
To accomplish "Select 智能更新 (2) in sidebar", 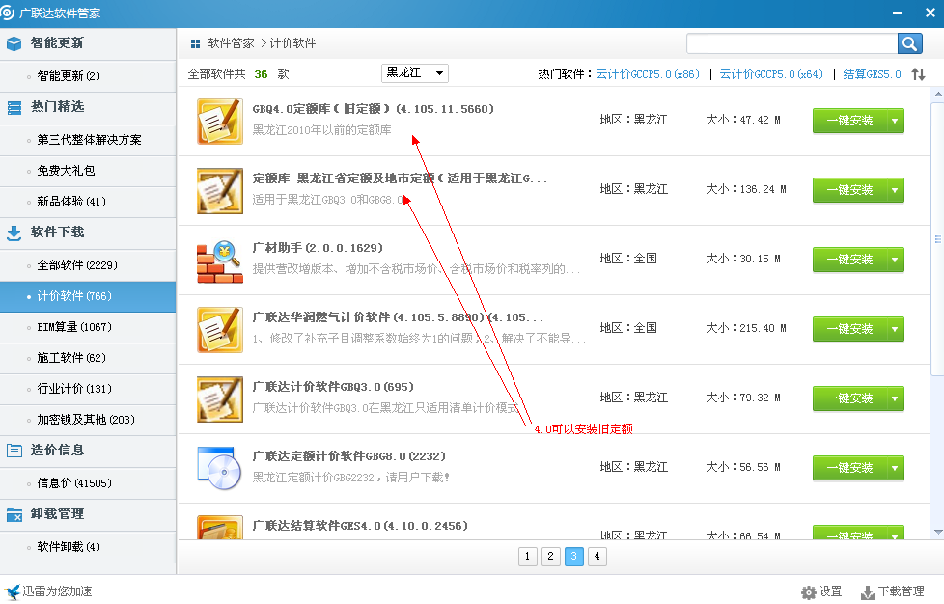I will tap(88, 76).
